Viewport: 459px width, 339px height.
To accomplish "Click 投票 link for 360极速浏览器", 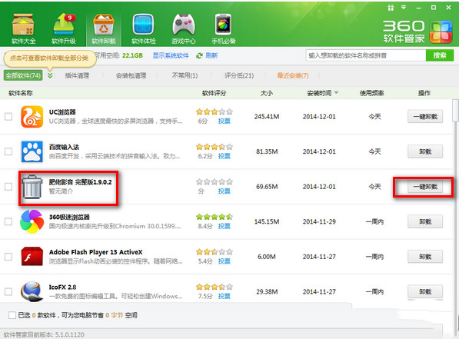I will click(x=224, y=226).
